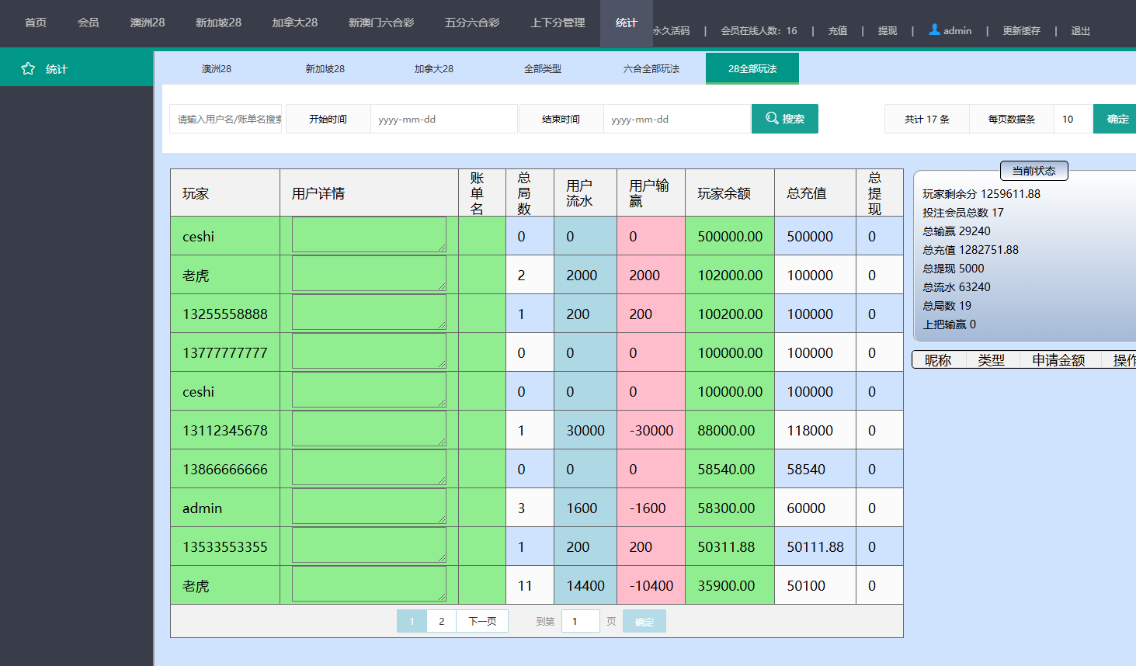Click the 提现 link in the header
Screen dimensions: 1136x666
tap(888, 31)
